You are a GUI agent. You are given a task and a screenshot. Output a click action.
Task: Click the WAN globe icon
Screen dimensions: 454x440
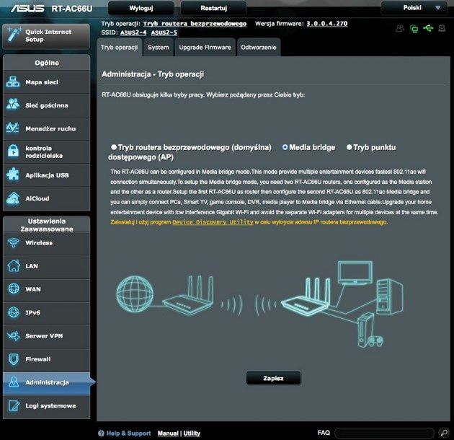14,289
